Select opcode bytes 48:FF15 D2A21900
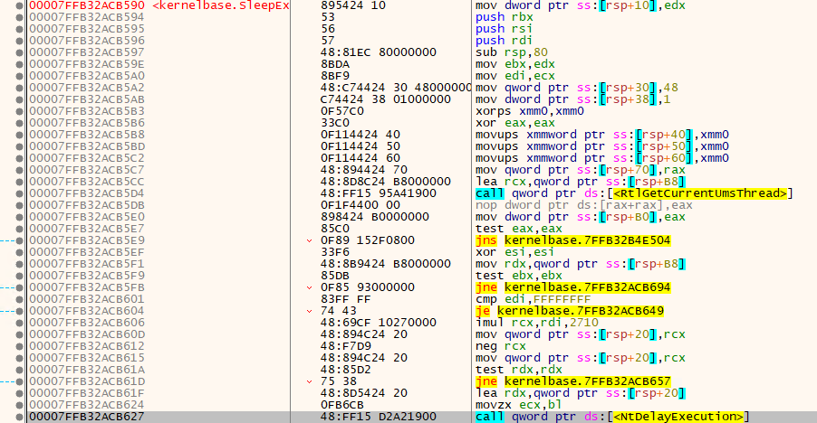Screen dimensions: 817x423 [379, 417]
